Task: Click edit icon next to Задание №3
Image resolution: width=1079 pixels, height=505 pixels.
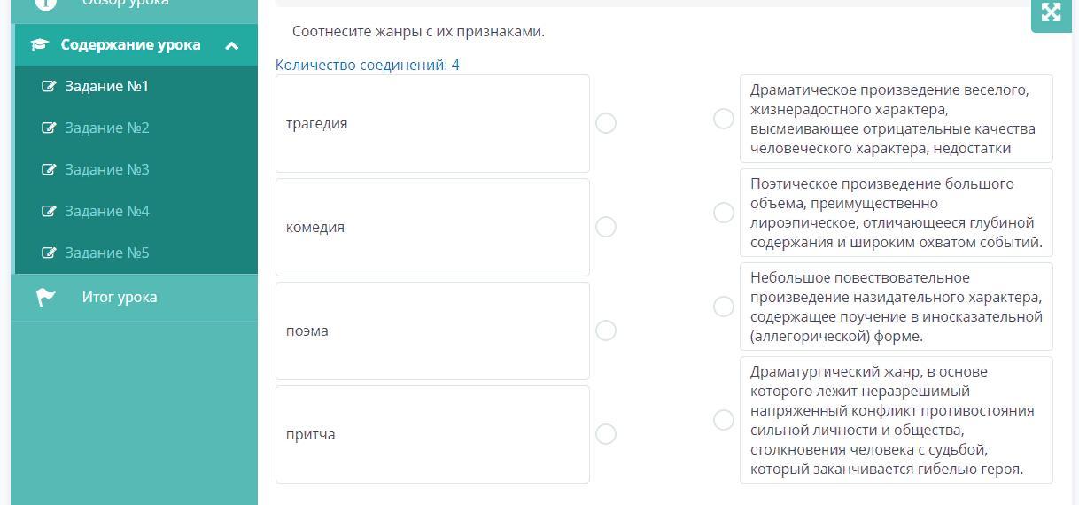Action: (x=50, y=169)
